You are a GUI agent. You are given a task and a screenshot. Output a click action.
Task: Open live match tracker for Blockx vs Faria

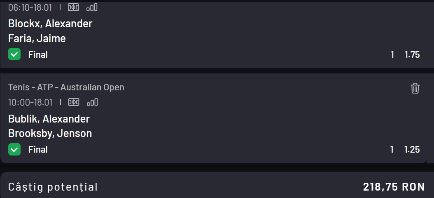coord(73,7)
